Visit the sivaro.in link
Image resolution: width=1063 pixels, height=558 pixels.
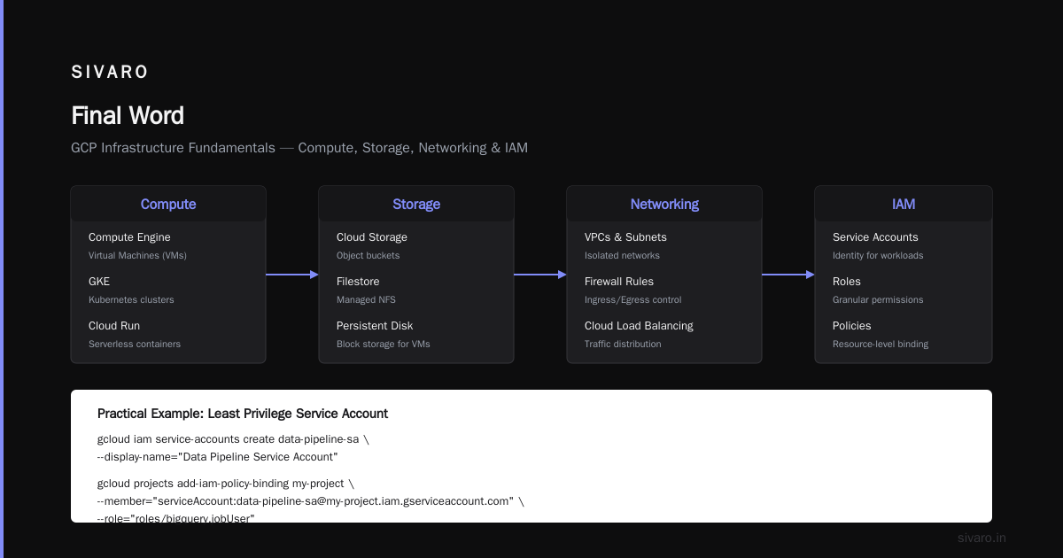coord(982,538)
